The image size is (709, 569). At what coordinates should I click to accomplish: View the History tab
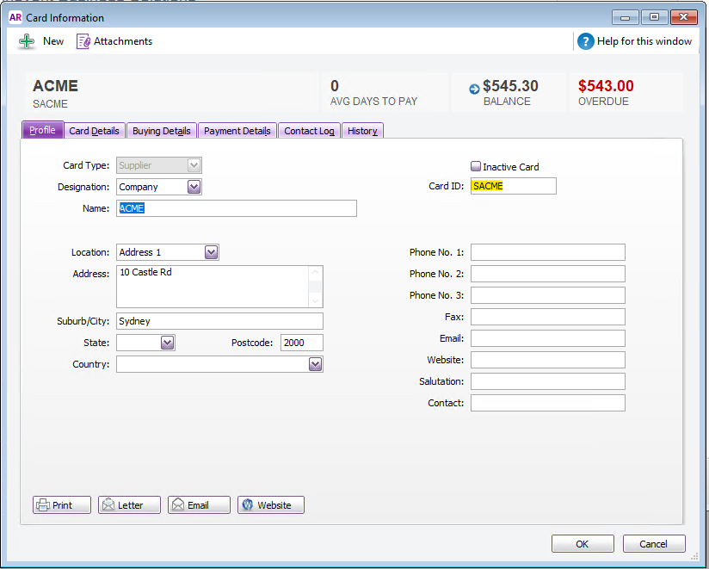pyautogui.click(x=362, y=131)
